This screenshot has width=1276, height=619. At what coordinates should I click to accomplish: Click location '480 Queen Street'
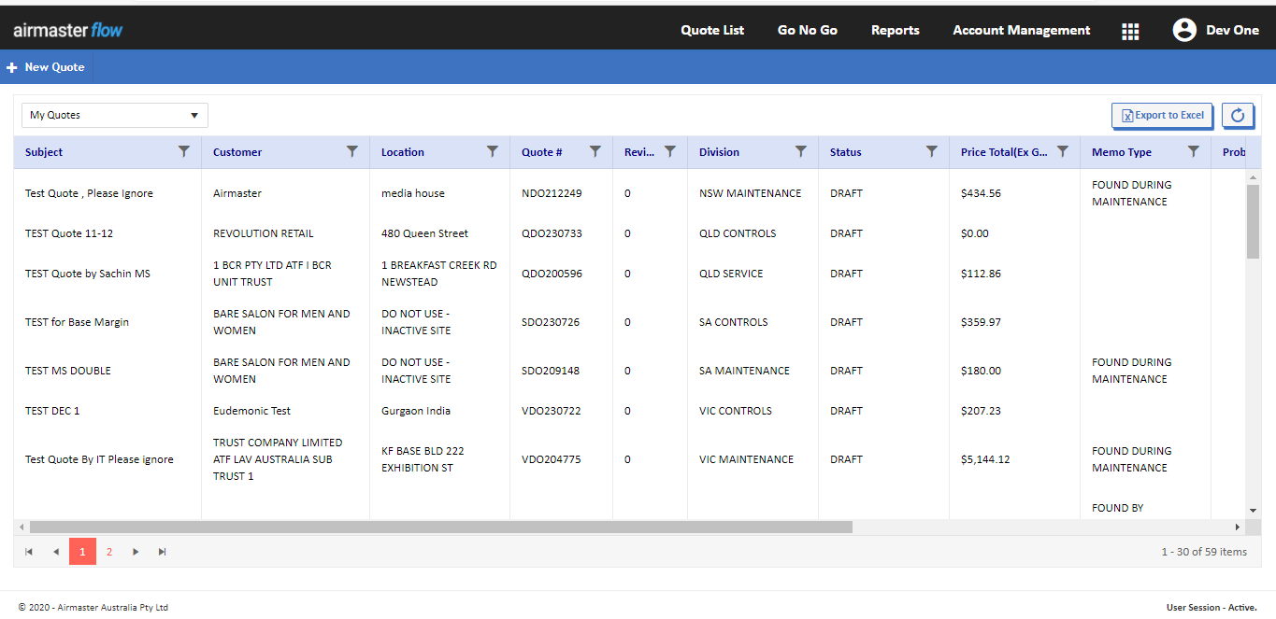424,233
